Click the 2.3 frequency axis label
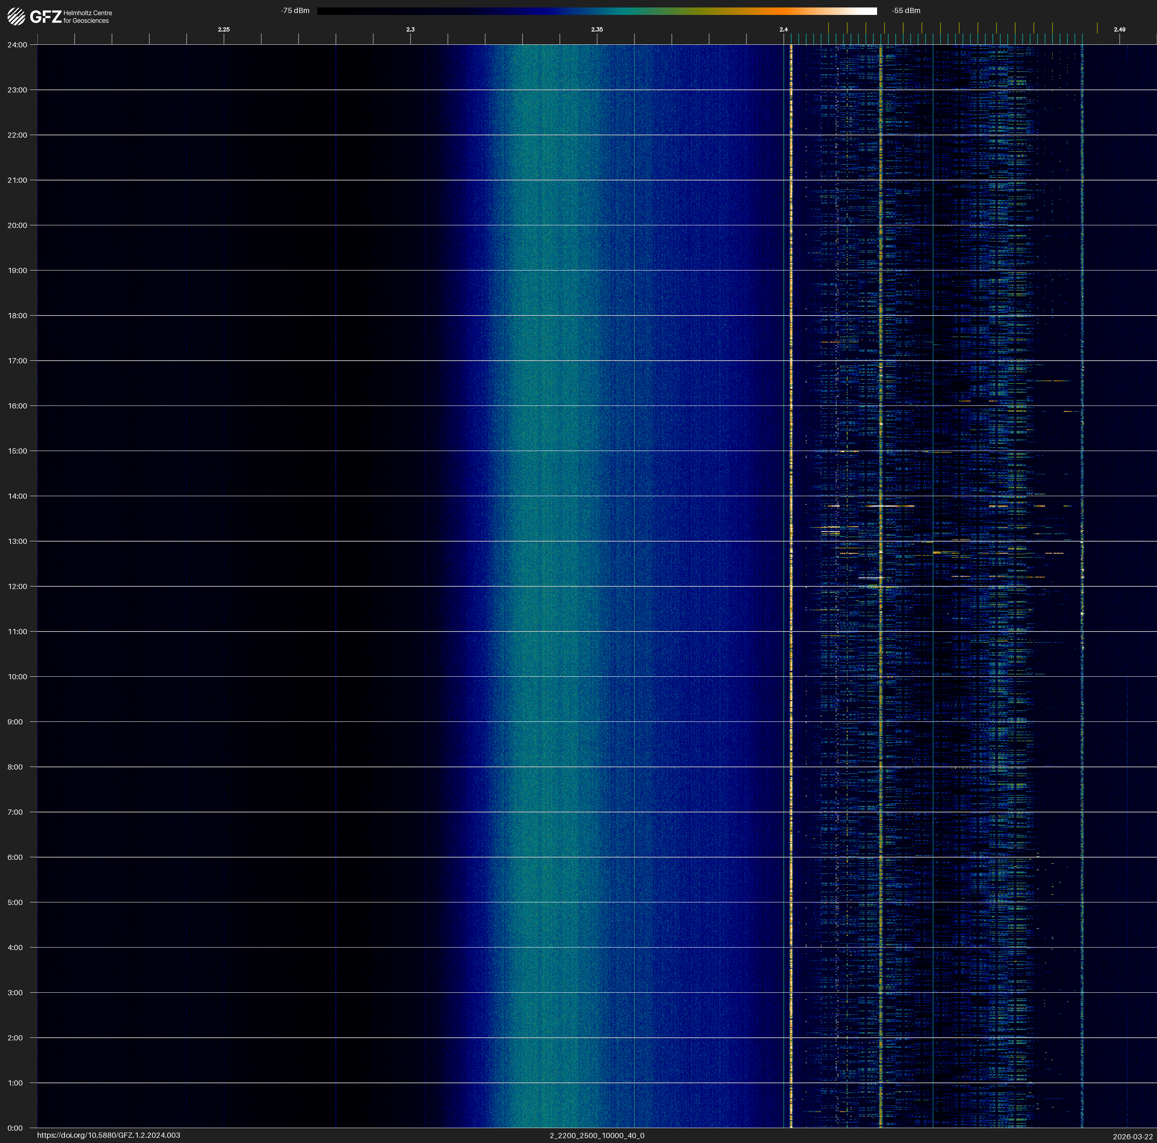This screenshot has width=1157, height=1143. pyautogui.click(x=410, y=29)
